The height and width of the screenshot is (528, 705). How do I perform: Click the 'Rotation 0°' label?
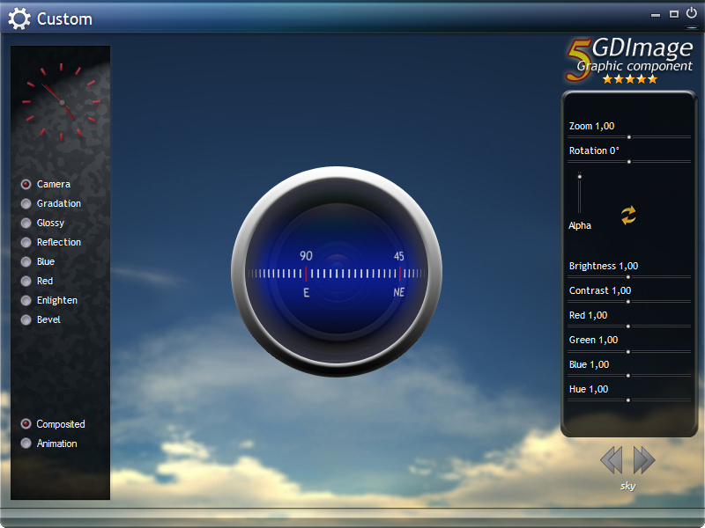594,150
